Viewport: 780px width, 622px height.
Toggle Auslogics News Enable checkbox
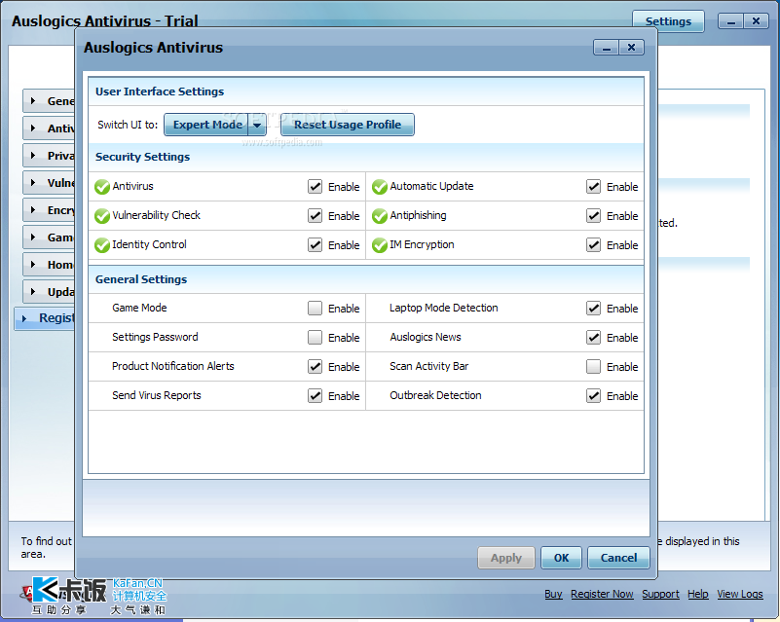click(593, 338)
